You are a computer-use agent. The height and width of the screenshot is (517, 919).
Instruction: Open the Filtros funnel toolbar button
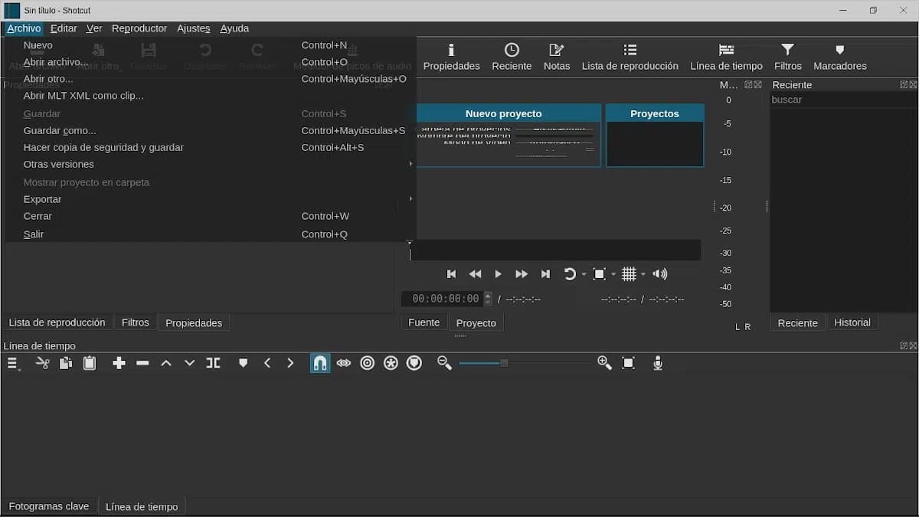tap(787, 57)
